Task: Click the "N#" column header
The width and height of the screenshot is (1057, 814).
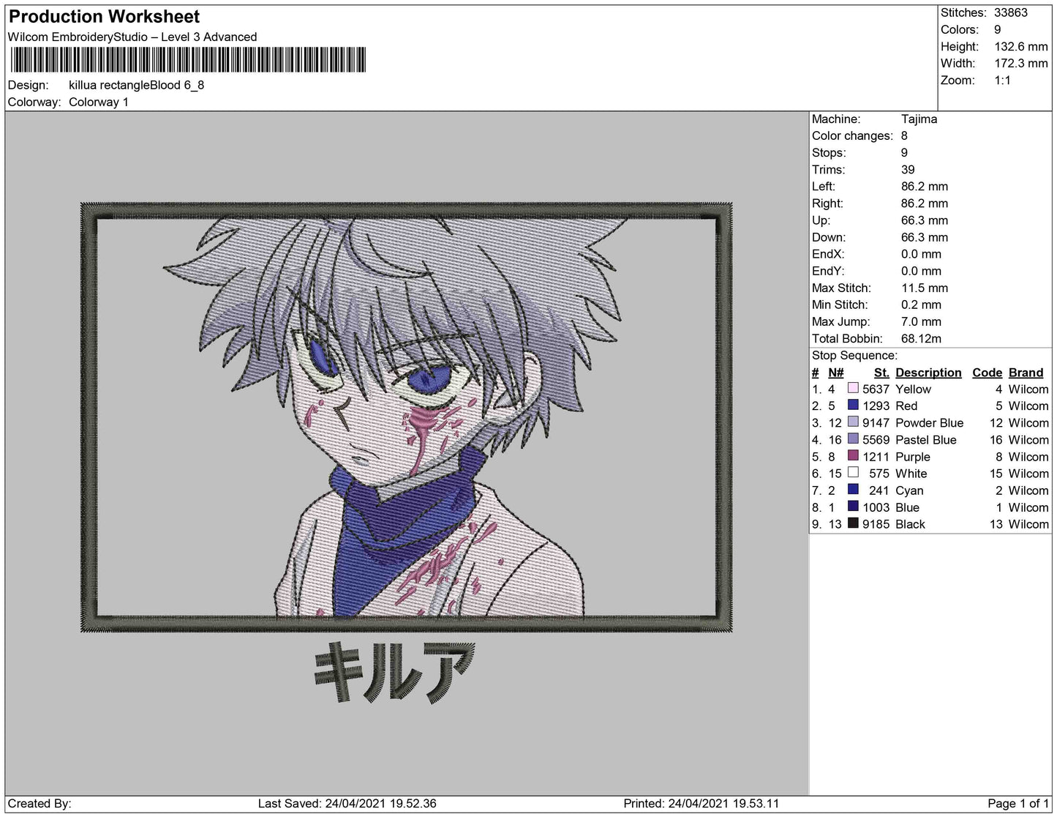Action: point(836,373)
